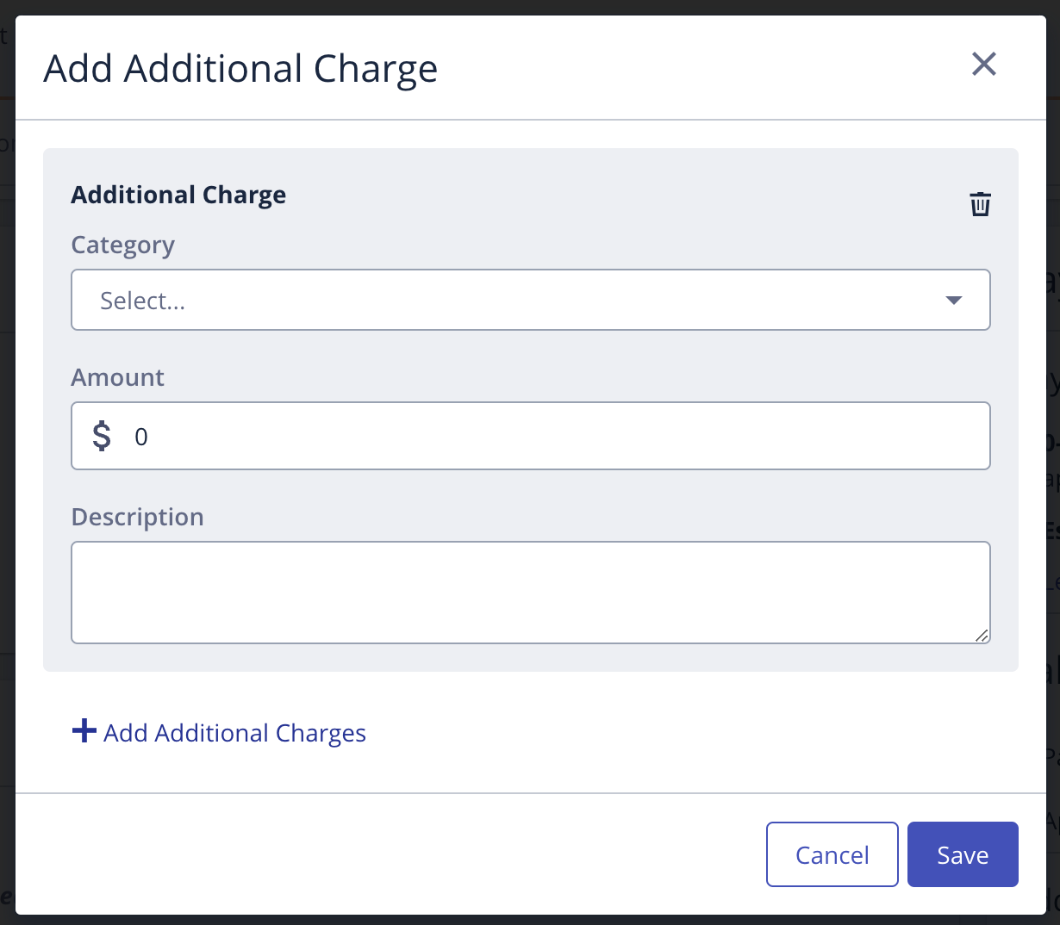This screenshot has height=925, width=1060.
Task: Remove the Additional Charge using the trash icon
Action: [x=980, y=204]
